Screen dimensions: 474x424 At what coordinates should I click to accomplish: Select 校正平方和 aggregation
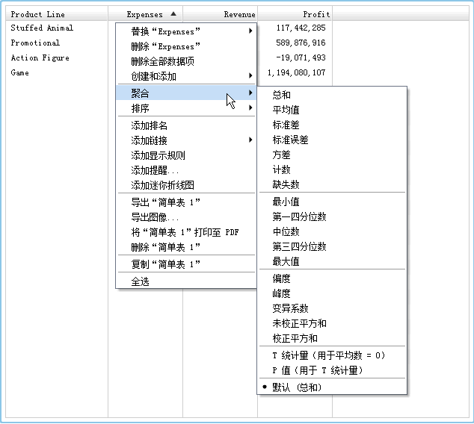tap(332, 338)
